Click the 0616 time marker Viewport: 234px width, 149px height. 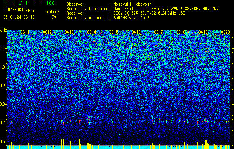pyautogui.click(x=136, y=32)
